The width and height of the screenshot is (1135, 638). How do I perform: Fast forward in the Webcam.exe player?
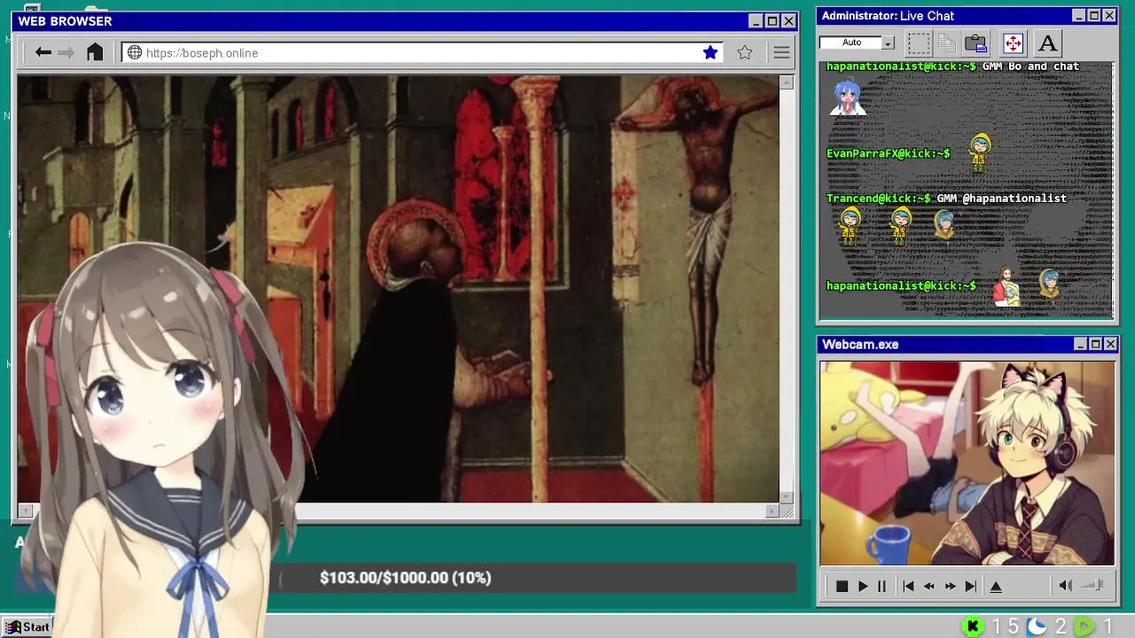click(950, 586)
